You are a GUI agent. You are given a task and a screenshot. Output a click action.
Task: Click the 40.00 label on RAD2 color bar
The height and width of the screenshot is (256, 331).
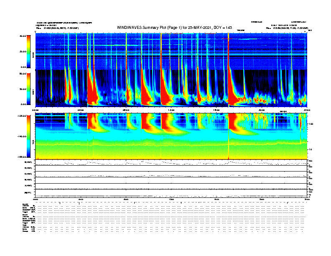coord(23,36)
